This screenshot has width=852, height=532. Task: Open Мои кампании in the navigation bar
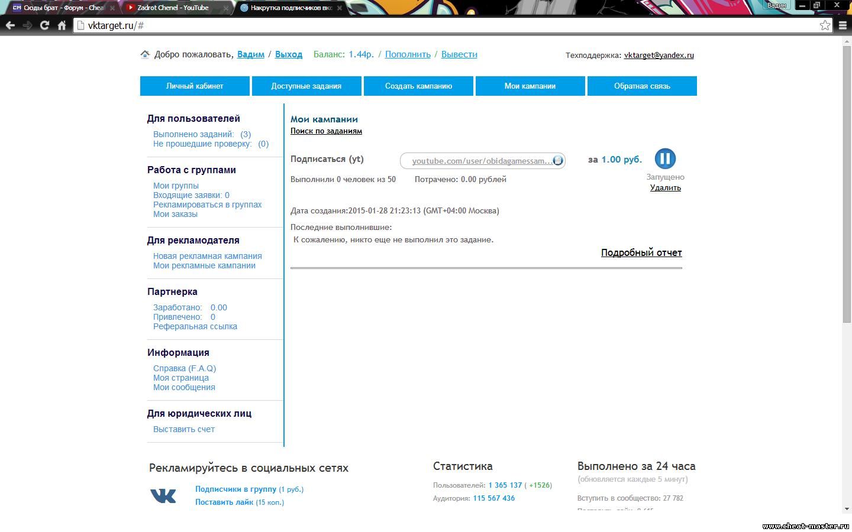point(530,86)
